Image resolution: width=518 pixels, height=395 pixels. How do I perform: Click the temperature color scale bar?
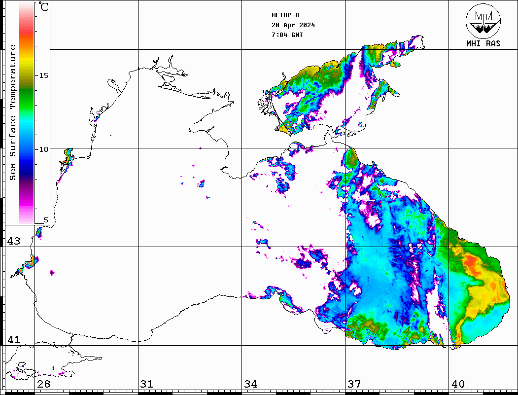(27, 113)
